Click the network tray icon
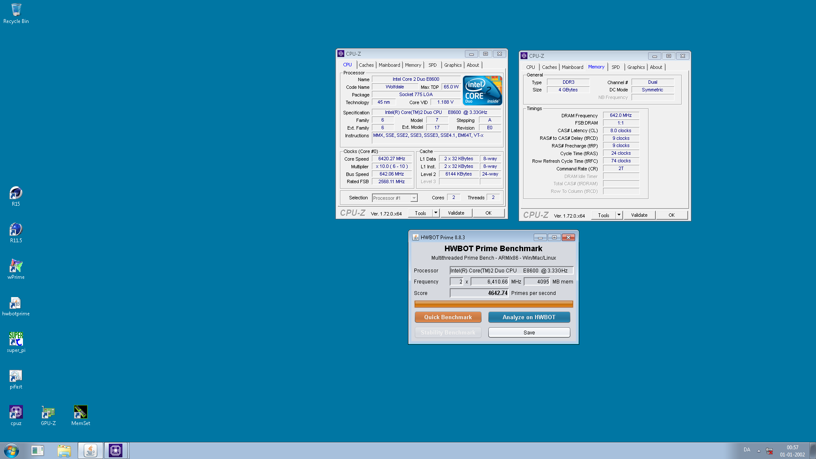 (769, 450)
